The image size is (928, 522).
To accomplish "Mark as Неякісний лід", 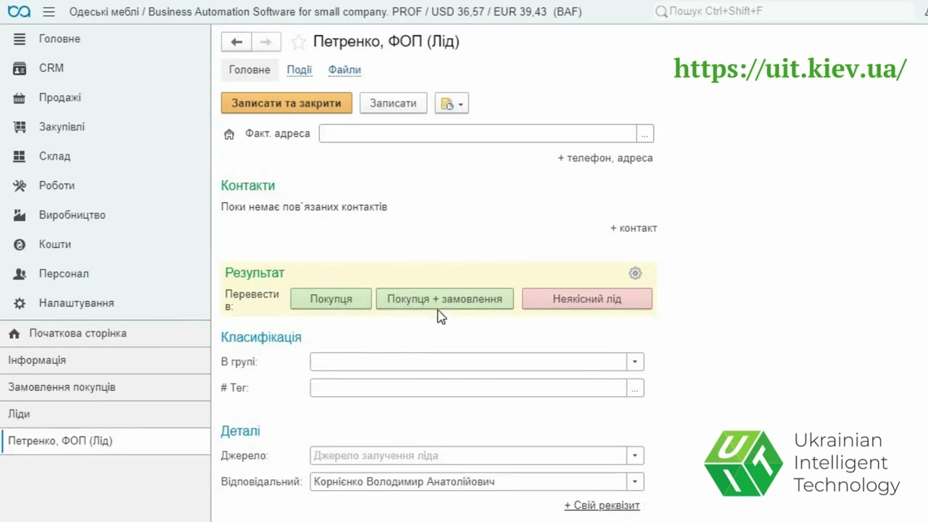I will pyautogui.click(x=587, y=299).
